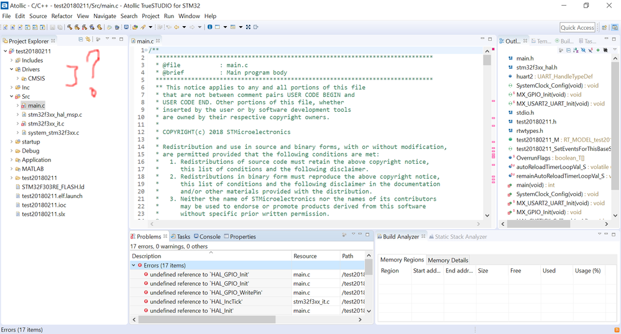Toggle Hide Static Members in Outline

pos(591,50)
